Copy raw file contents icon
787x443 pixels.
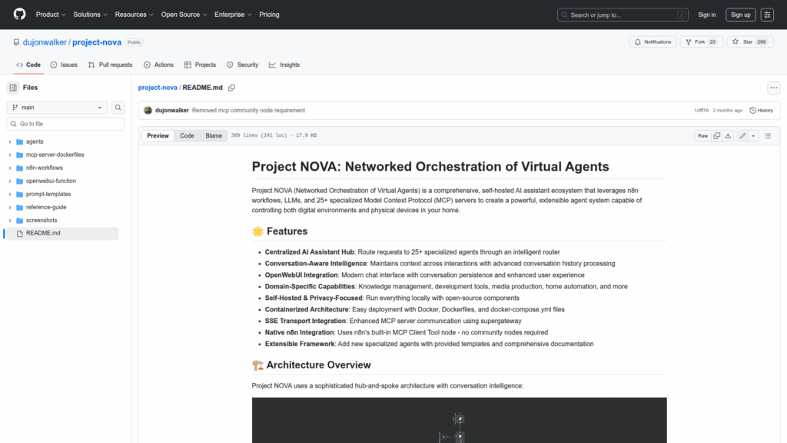coord(716,135)
